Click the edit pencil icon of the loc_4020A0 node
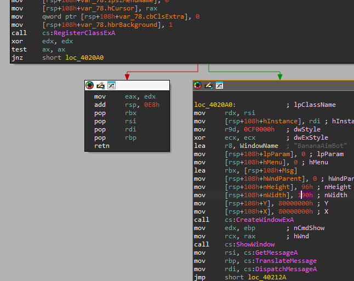The height and width of the screenshot is (281, 354). pyautogui.click(x=208, y=85)
